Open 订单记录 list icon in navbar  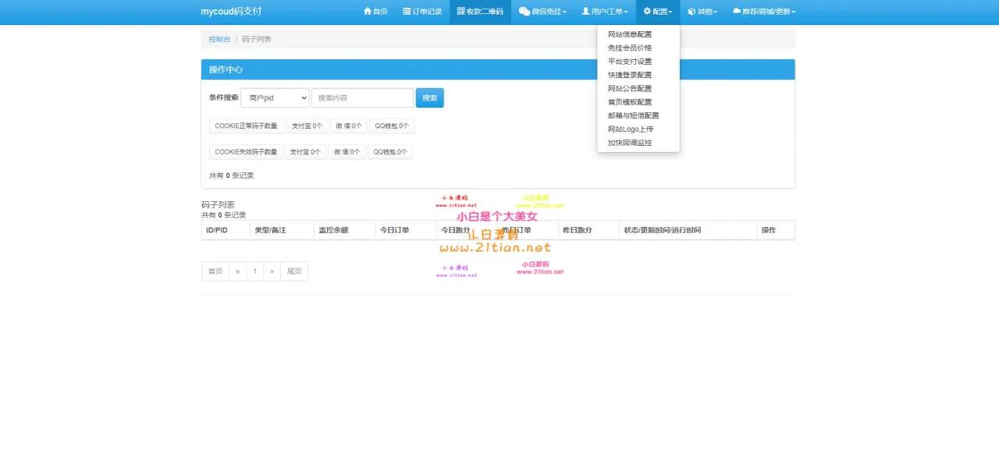coord(407,12)
